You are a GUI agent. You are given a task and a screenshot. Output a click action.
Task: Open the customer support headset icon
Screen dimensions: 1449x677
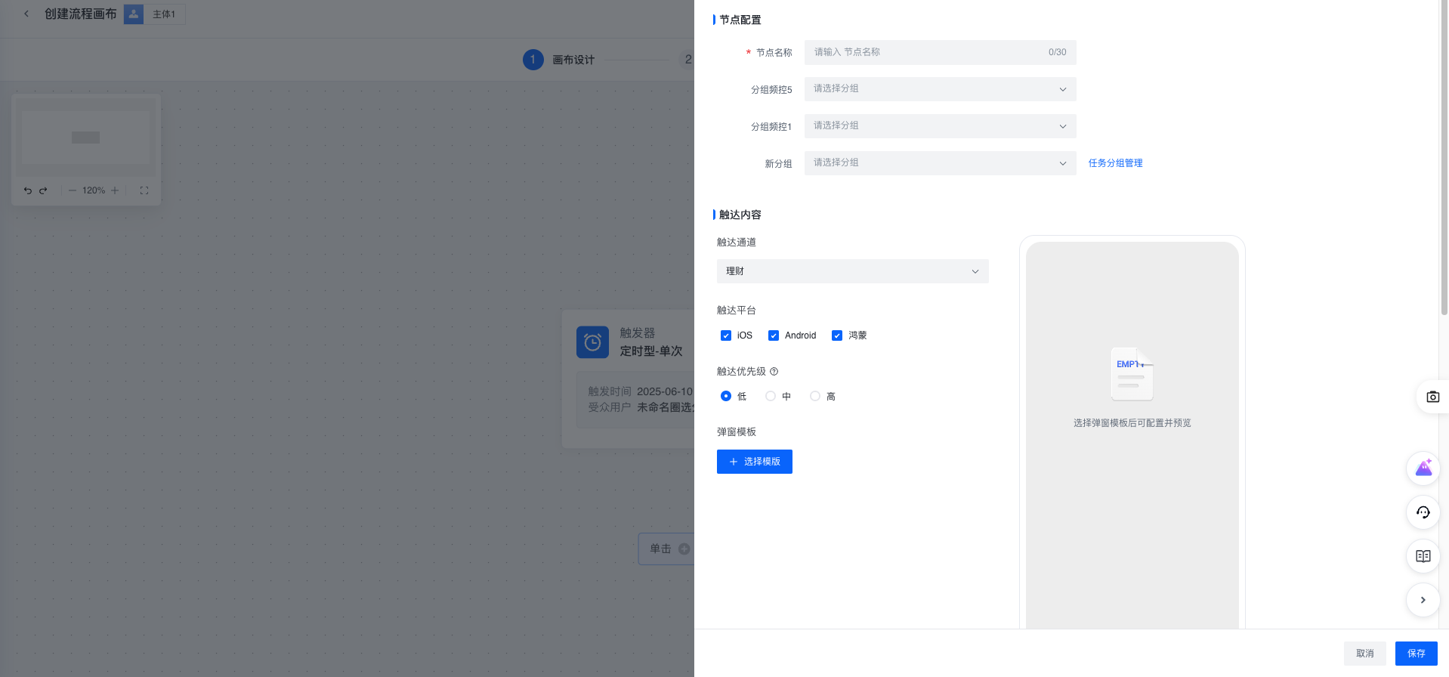point(1423,512)
